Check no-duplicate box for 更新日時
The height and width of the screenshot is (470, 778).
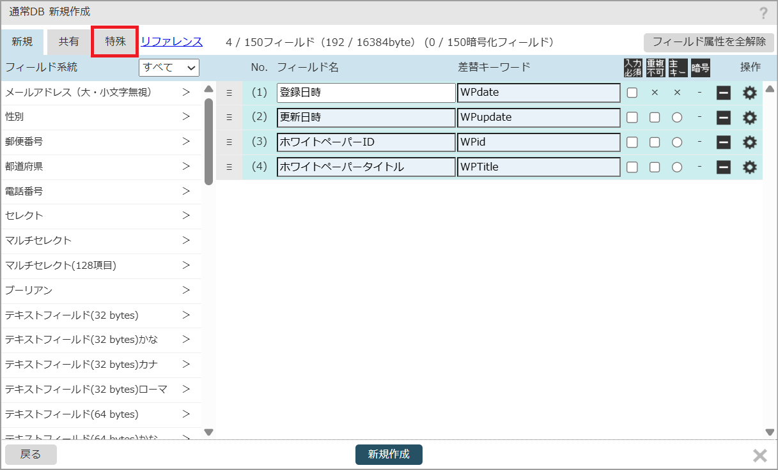655,117
